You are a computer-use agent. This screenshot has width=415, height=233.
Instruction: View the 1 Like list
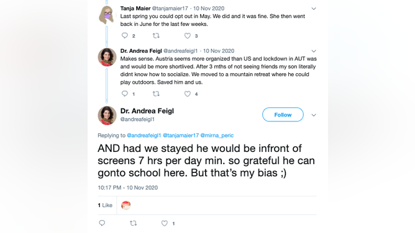tap(105, 205)
